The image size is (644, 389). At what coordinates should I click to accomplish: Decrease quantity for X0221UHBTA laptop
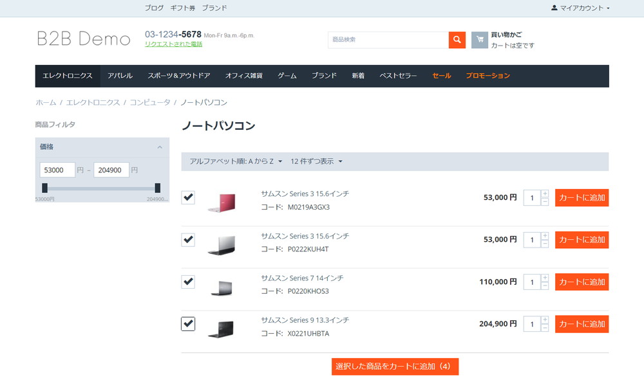[x=545, y=328]
